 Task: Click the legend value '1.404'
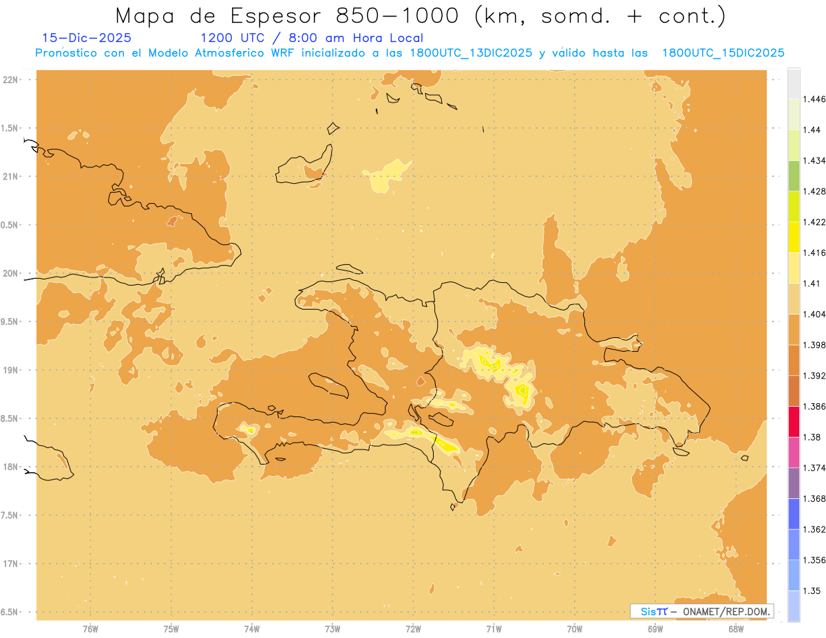point(814,314)
